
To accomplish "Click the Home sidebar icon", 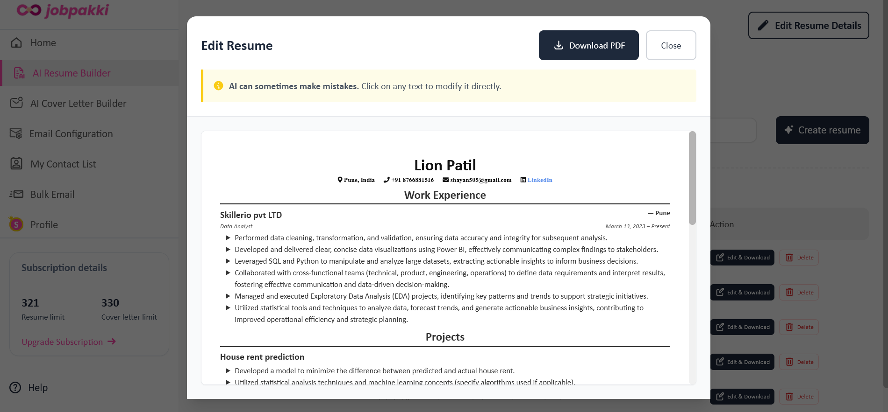I will click(x=16, y=43).
